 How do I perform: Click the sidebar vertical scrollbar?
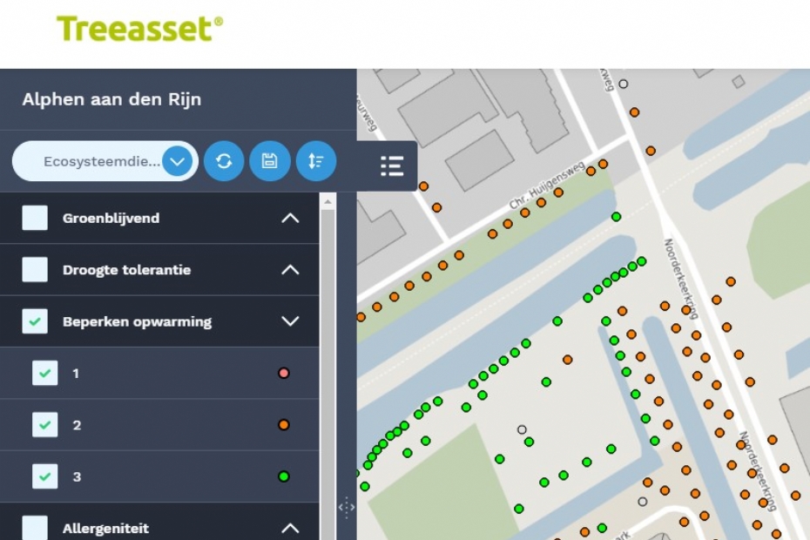(327, 366)
